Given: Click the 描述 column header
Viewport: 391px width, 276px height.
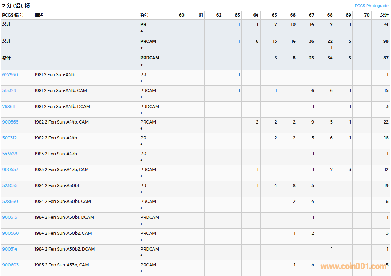Looking at the screenshot, I should (39, 15).
